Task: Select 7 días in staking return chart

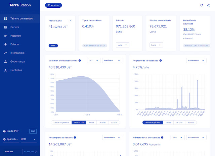Action: tap(168, 122)
